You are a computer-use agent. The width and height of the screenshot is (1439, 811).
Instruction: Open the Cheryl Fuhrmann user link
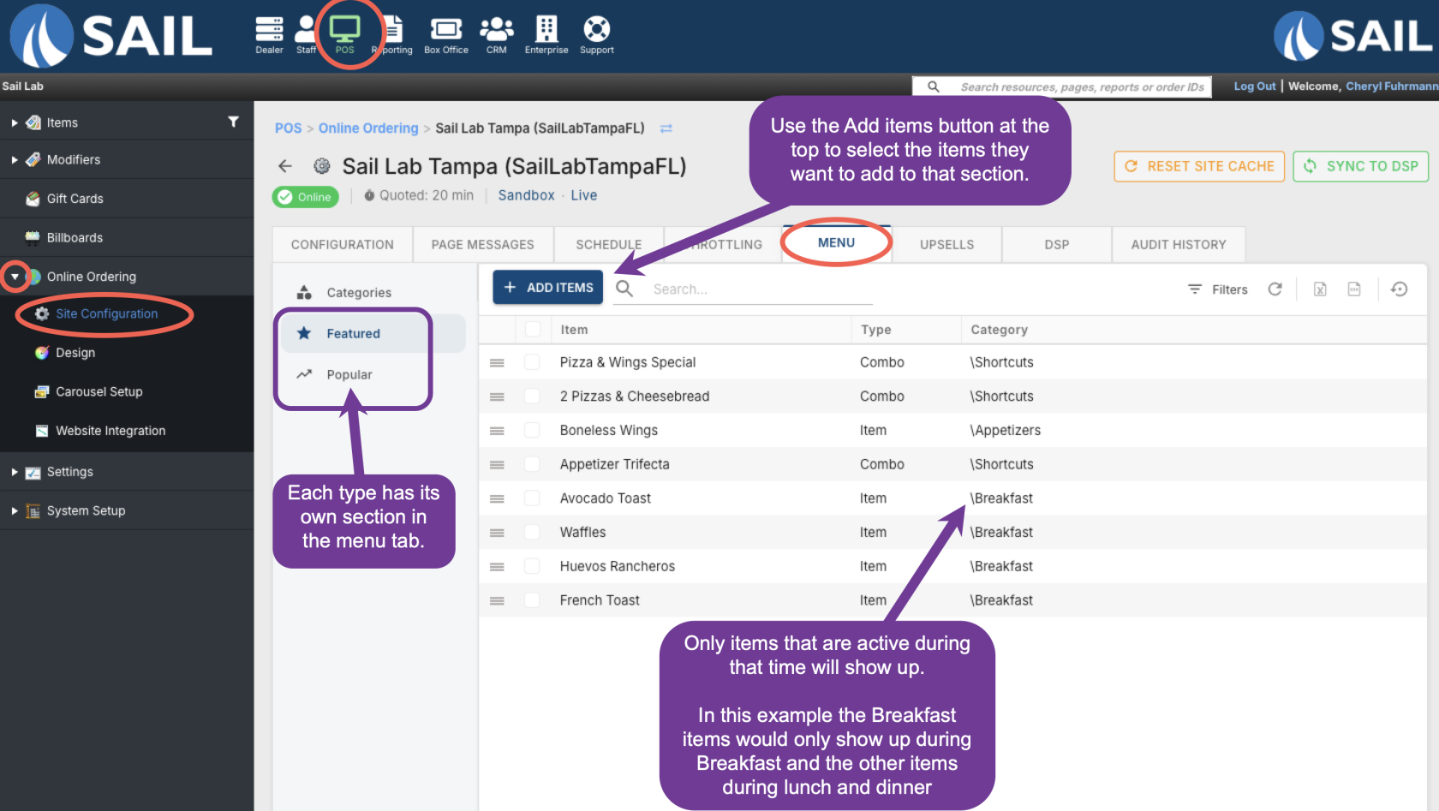coord(1392,86)
